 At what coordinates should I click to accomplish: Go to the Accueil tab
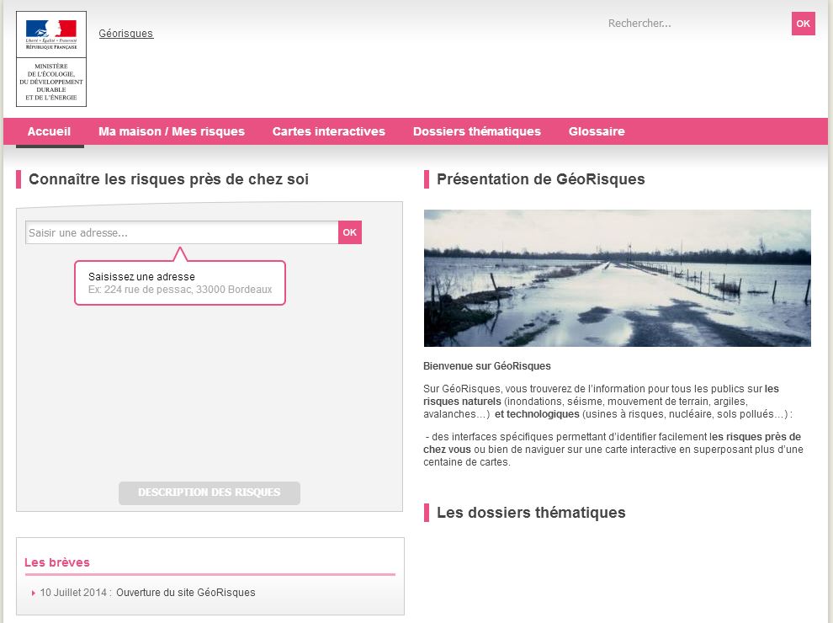coord(49,131)
